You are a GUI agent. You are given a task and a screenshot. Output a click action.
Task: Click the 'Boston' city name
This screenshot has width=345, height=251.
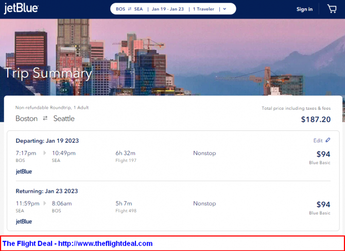tap(26, 119)
